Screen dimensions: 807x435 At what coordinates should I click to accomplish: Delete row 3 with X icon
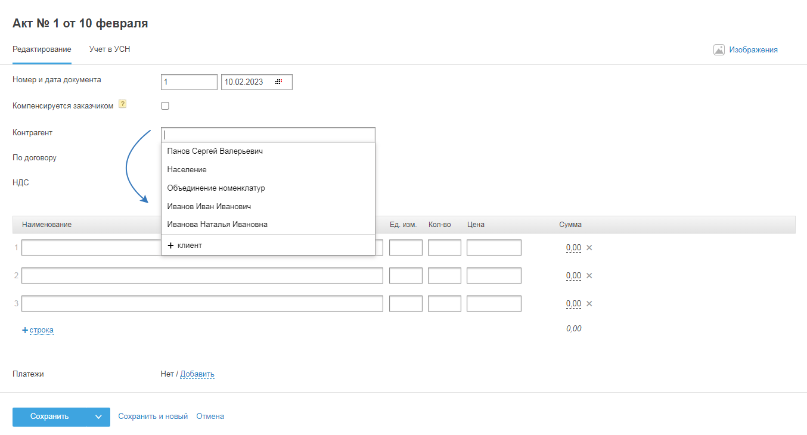(x=589, y=304)
